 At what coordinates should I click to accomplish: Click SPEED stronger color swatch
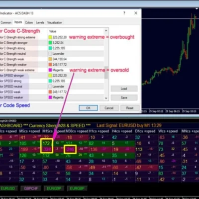50,76
